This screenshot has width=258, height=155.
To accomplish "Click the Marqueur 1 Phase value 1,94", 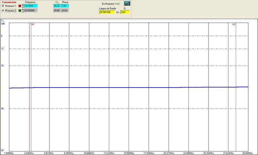I will (x=65, y=6).
